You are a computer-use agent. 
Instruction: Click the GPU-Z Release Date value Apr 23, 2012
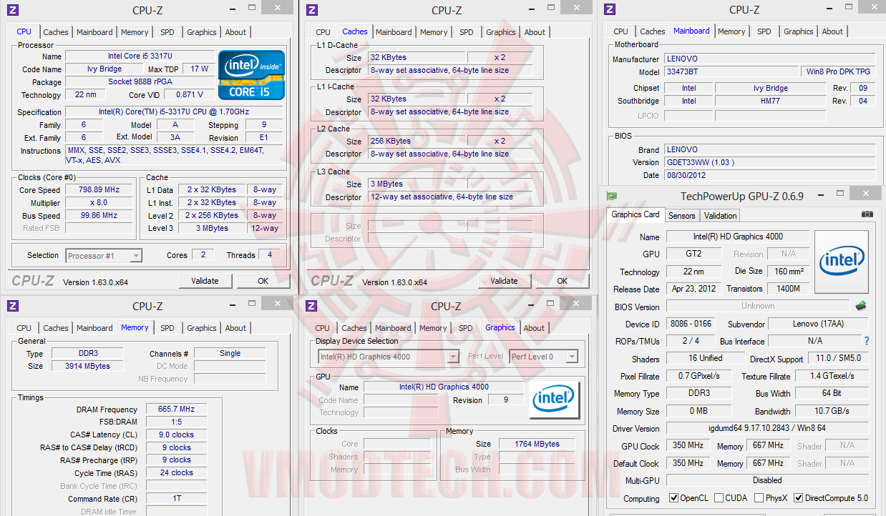[x=694, y=289]
